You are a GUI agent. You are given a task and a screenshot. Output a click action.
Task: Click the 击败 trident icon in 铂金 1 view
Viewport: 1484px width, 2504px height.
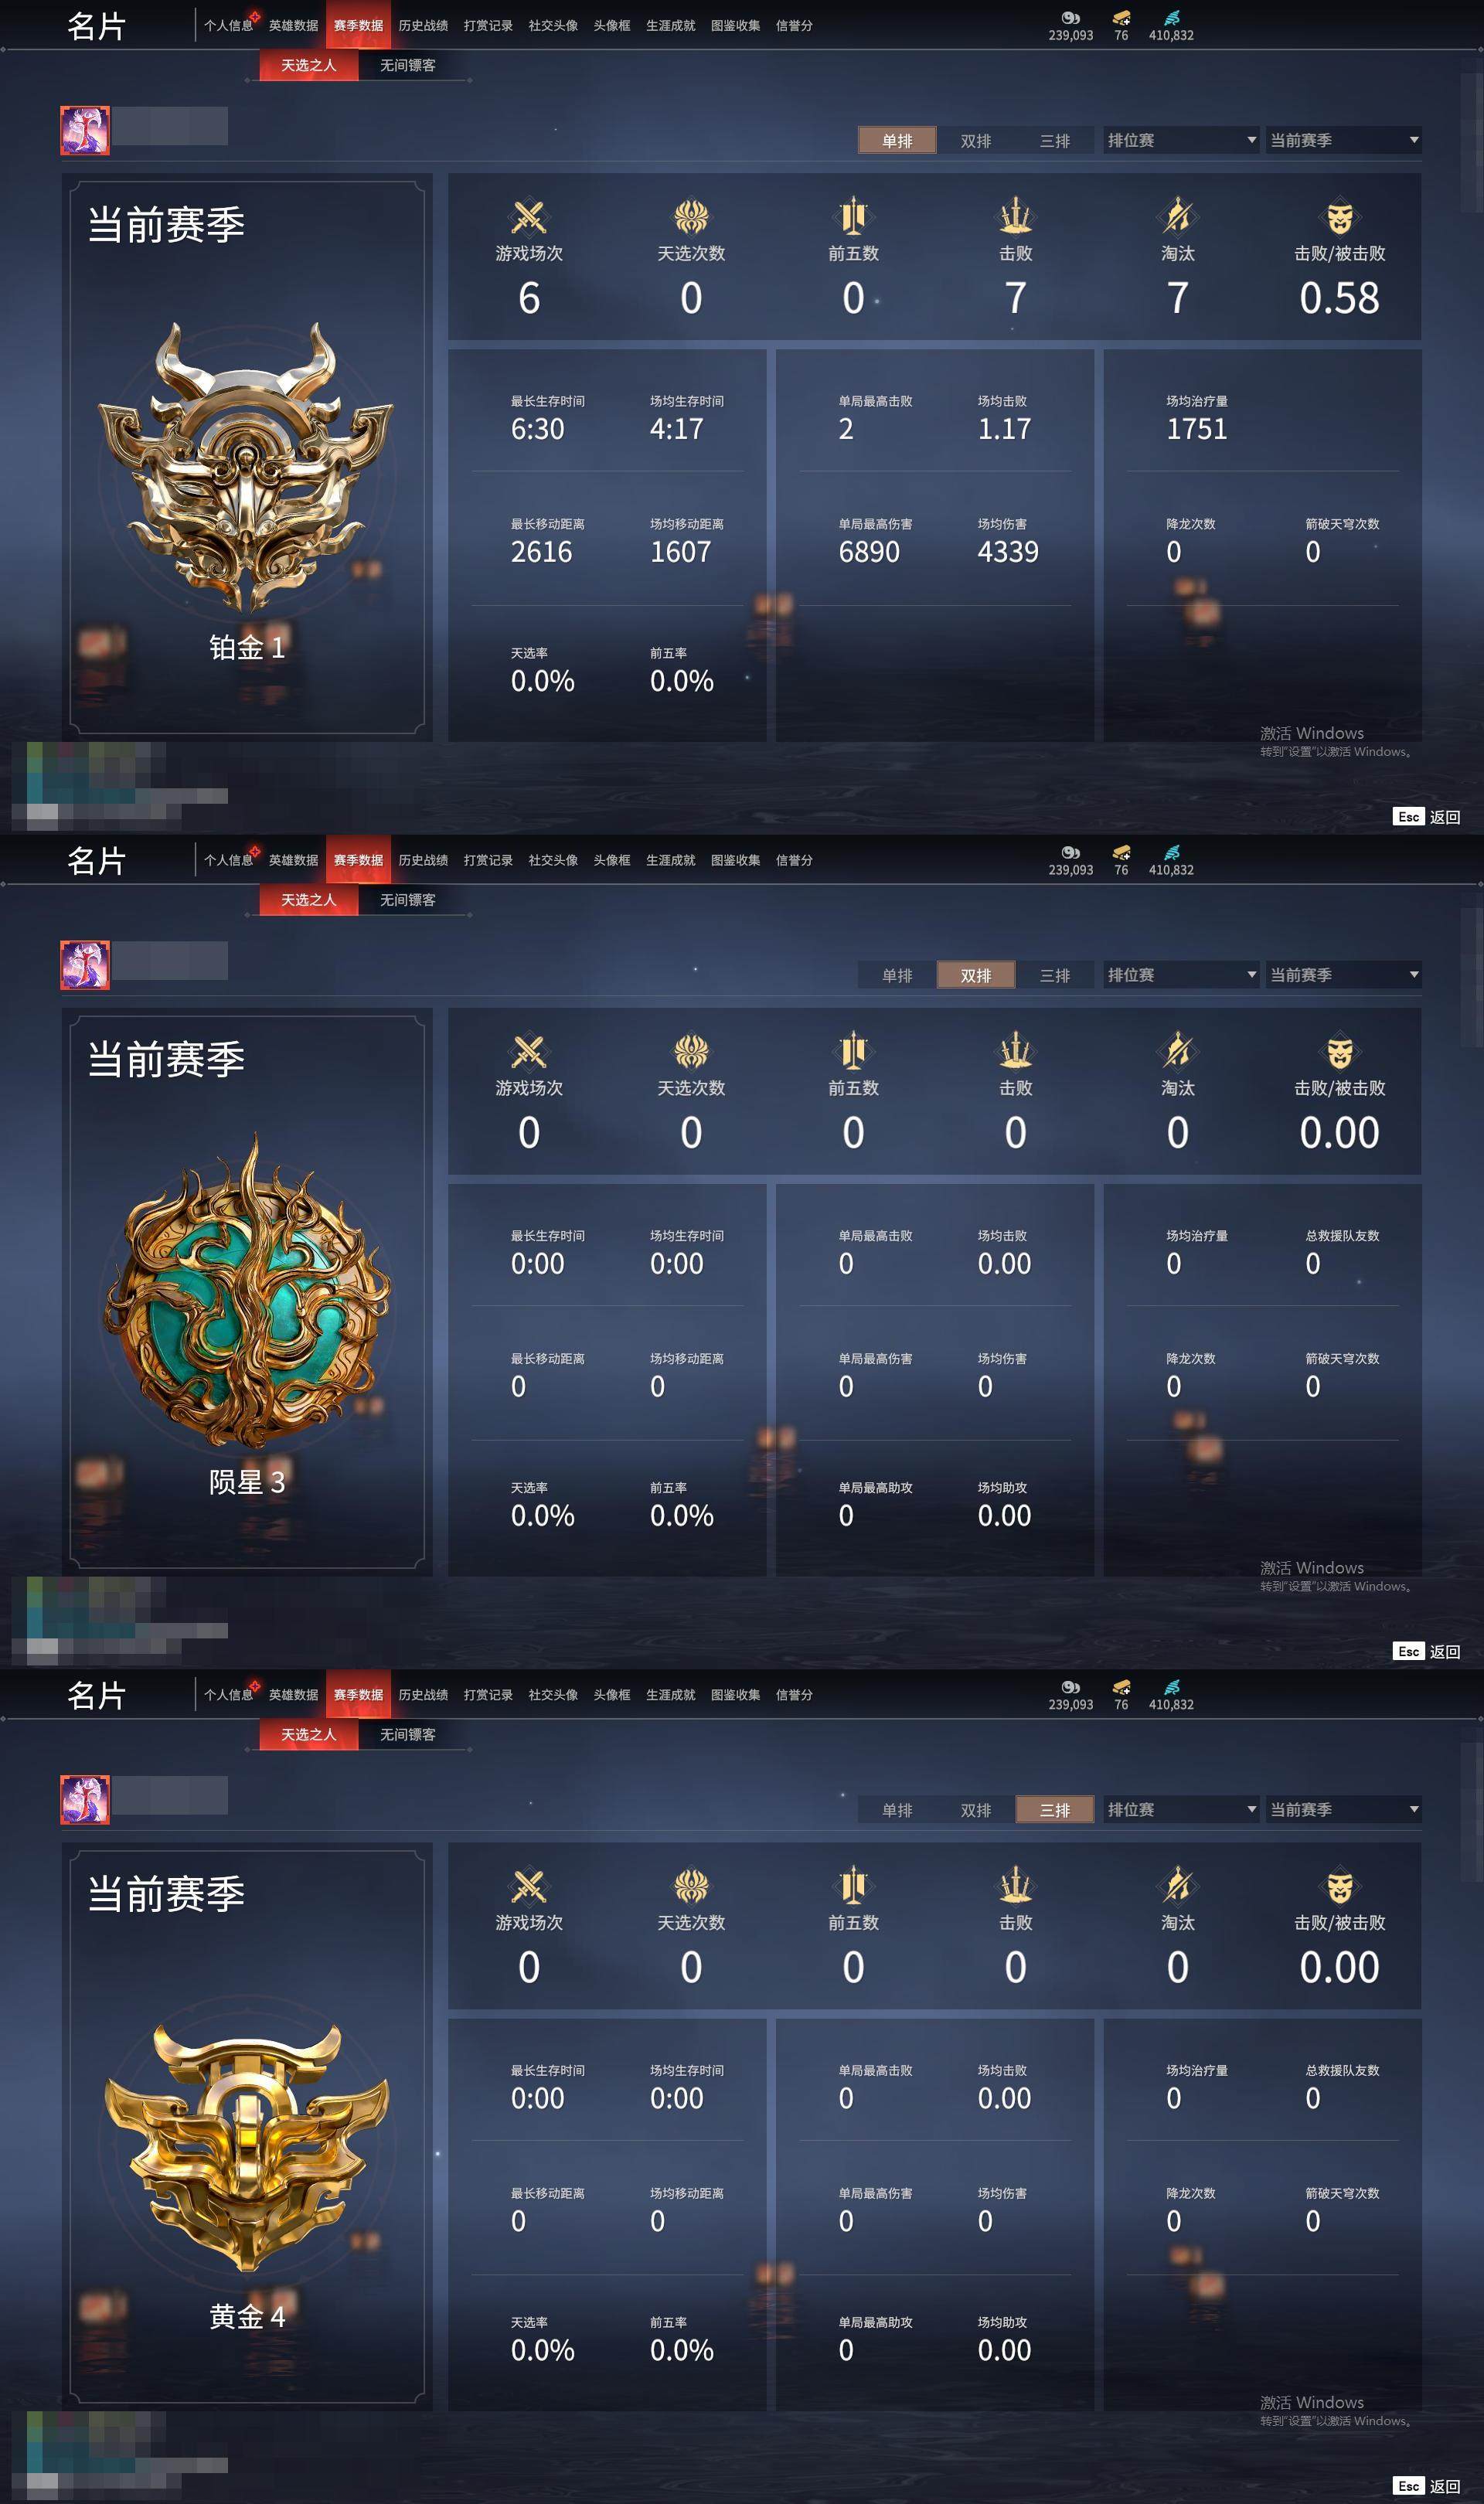[x=1015, y=217]
